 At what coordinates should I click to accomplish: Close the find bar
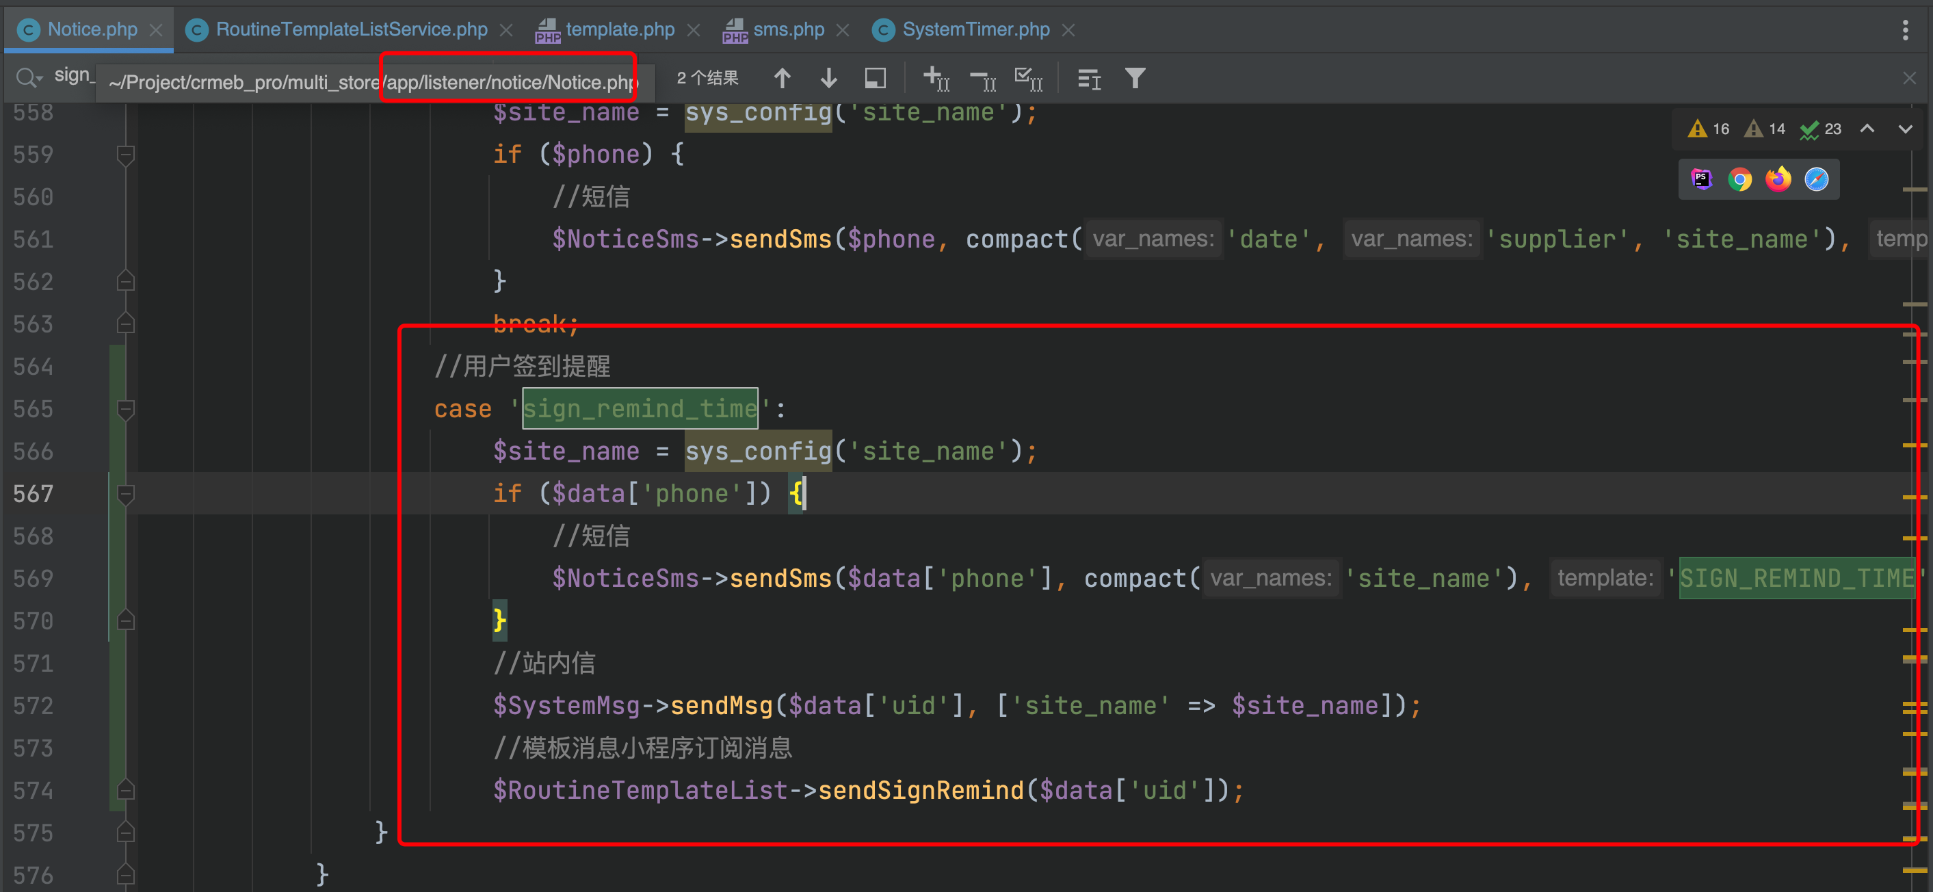point(1909,78)
